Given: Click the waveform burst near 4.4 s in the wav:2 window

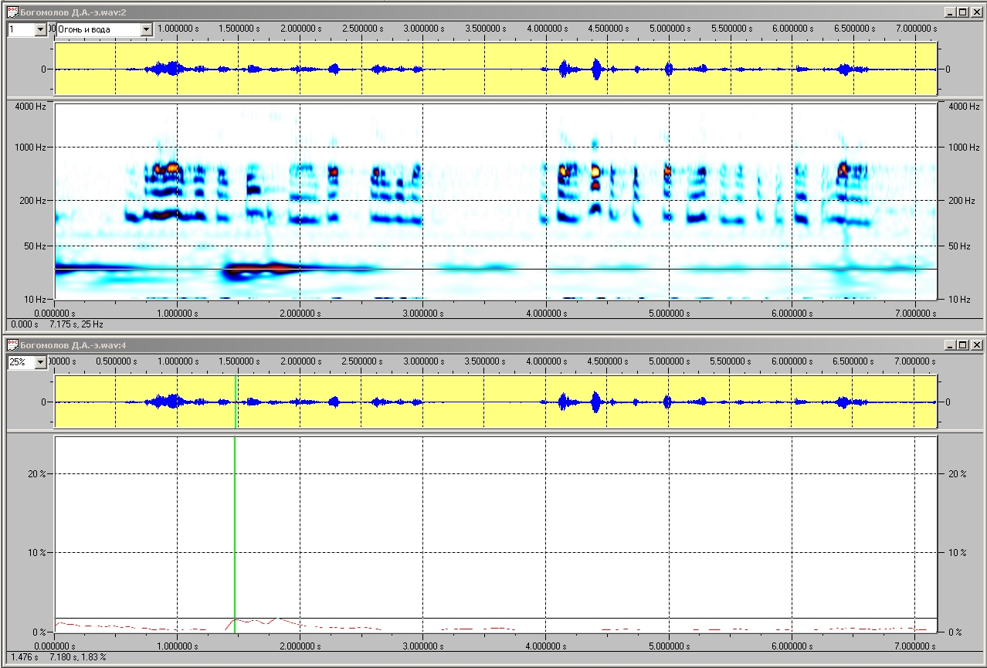Looking at the screenshot, I should point(595,70).
